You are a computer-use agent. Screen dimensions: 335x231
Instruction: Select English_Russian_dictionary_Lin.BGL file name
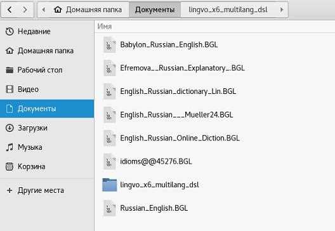click(178, 91)
